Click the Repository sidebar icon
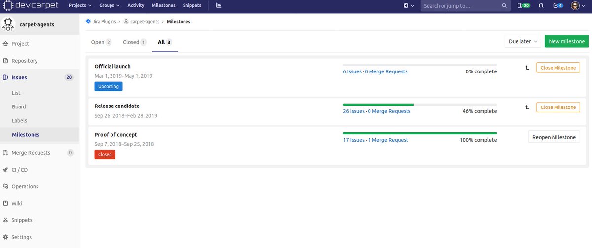Viewport: 592px width, 248px height. coord(6,61)
